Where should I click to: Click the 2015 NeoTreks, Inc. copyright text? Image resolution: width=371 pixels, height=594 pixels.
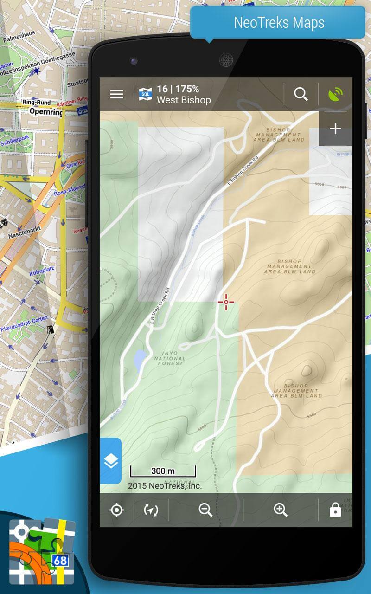[165, 486]
